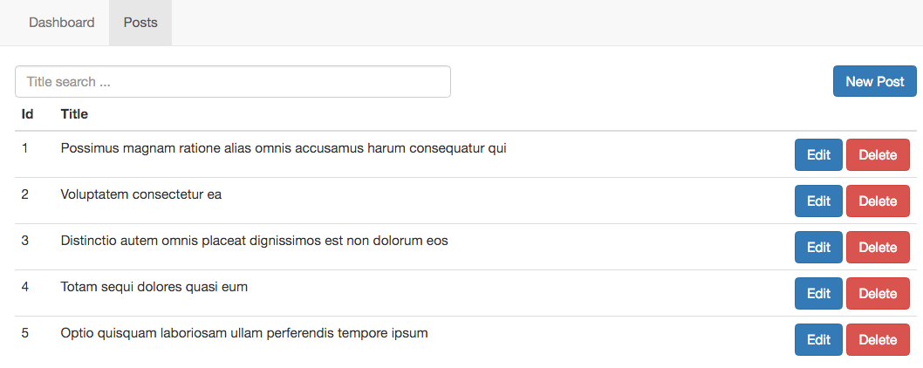Create a new post with New Post button
923x368 pixels.
875,81
